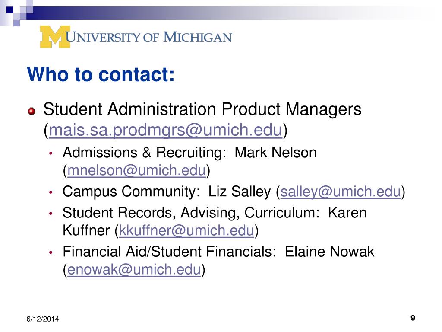
Task: Click the Campus Community: Liz Salley text
Action: [x=167, y=192]
